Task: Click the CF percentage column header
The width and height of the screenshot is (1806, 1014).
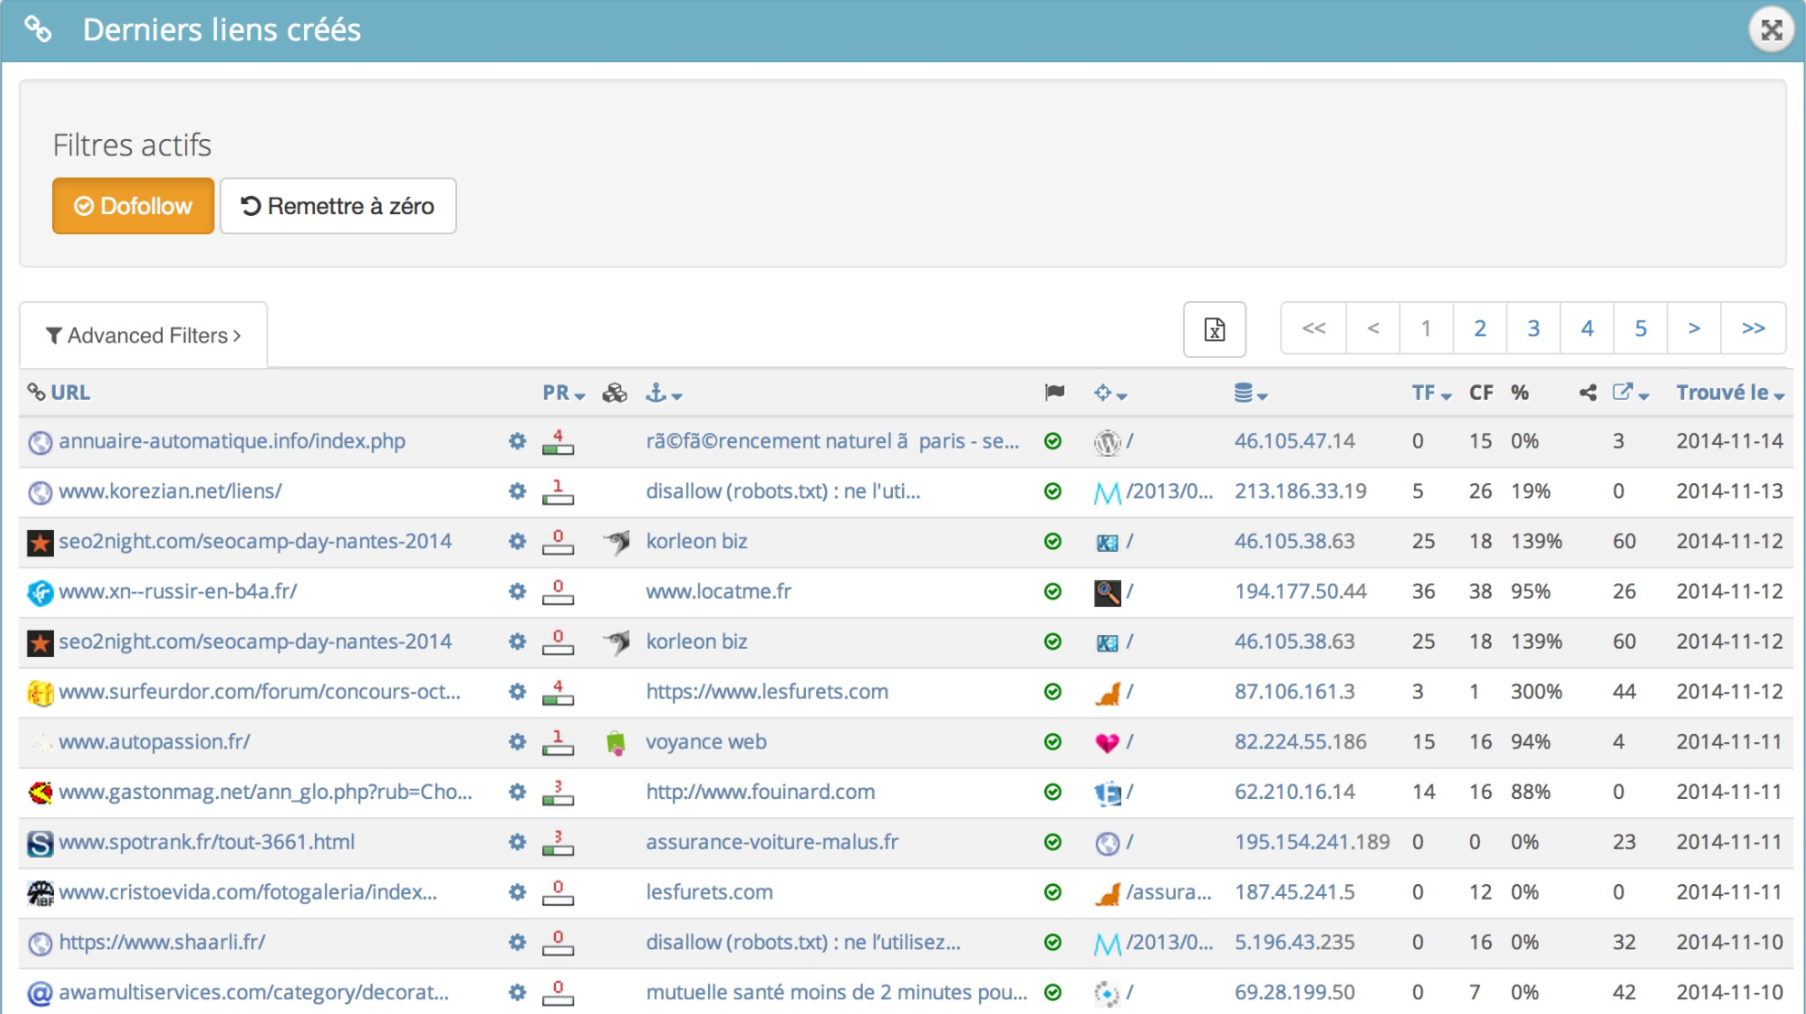Action: point(1519,393)
